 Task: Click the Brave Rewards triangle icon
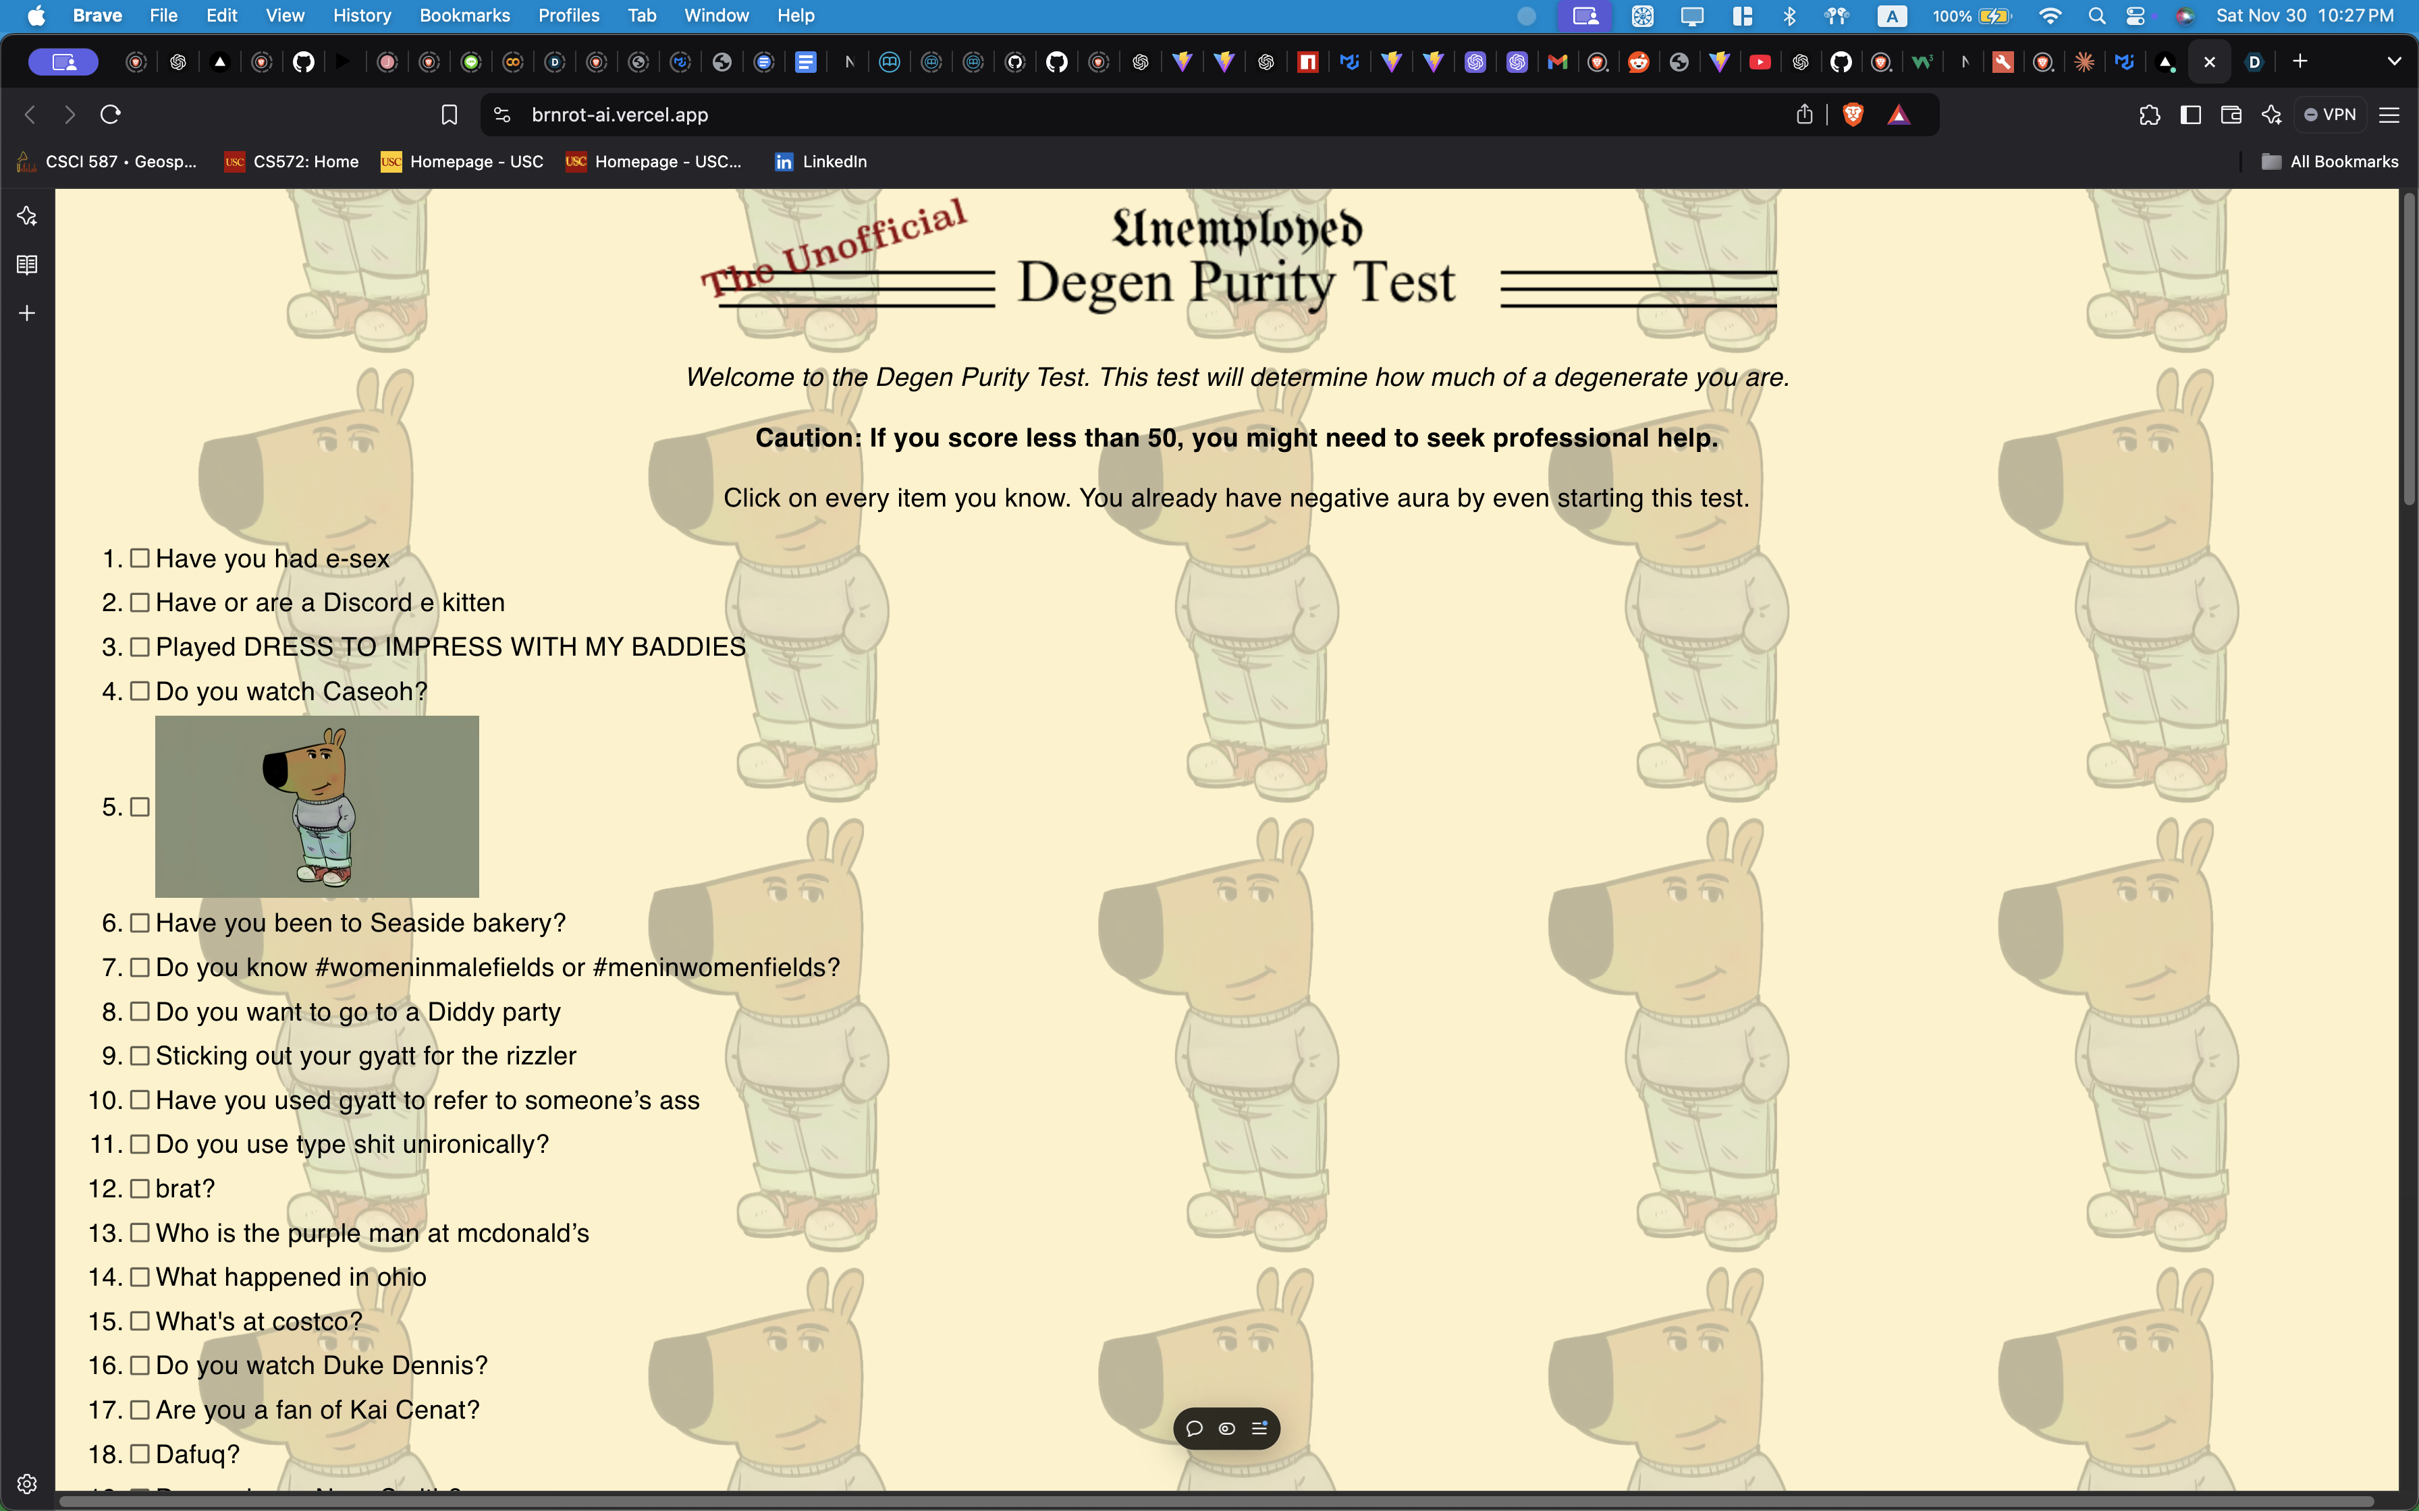pyautogui.click(x=1899, y=115)
